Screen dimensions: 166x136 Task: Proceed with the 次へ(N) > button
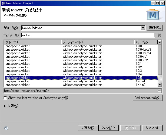108,128
